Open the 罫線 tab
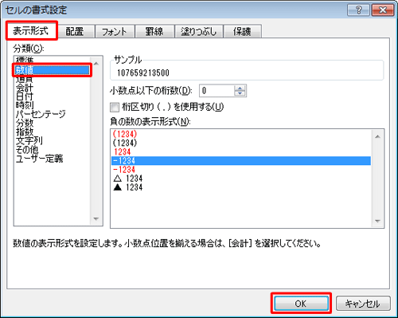 154,31
